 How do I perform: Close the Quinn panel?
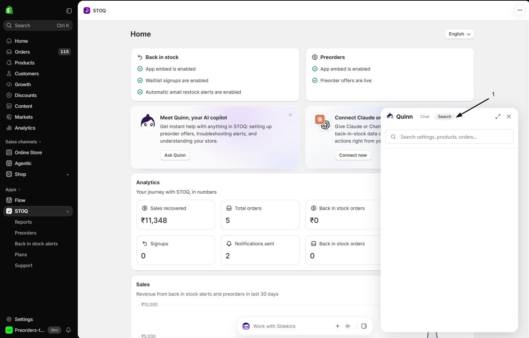(x=509, y=117)
